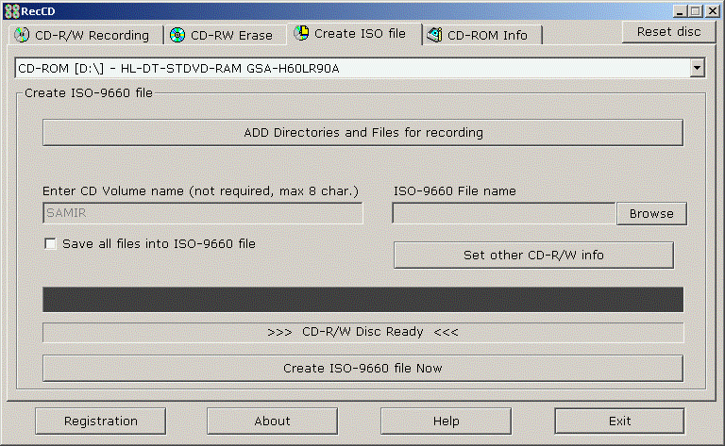Open Set other CD-R/W info
Image resolution: width=725 pixels, height=446 pixels.
533,255
